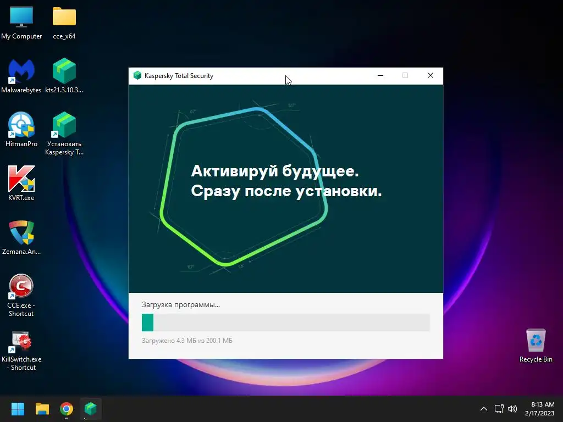Screen dimensions: 563x422
Task: Click the Kaspersky installer taskbar button
Action: [x=91, y=409]
